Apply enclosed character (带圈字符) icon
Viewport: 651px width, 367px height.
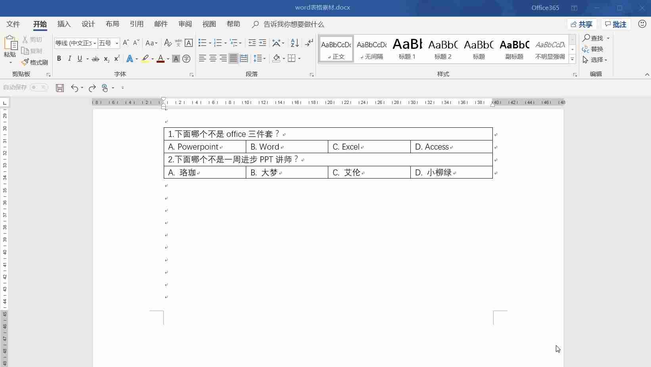186,59
